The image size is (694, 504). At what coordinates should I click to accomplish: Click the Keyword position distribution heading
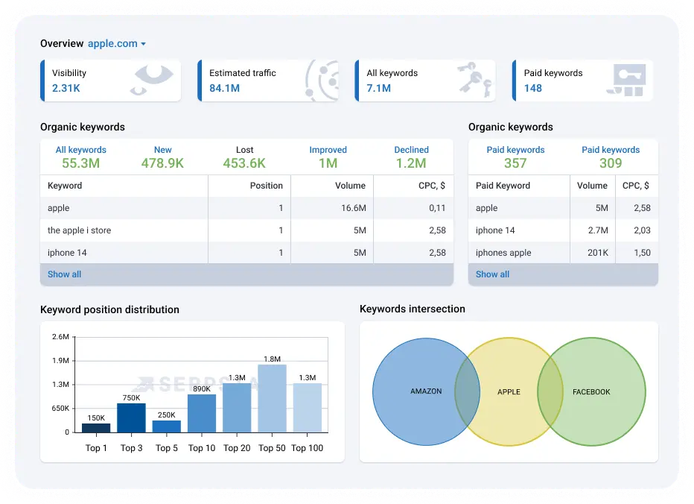coord(109,309)
